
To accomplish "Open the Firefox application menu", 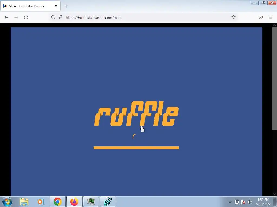I will tap(271, 17).
